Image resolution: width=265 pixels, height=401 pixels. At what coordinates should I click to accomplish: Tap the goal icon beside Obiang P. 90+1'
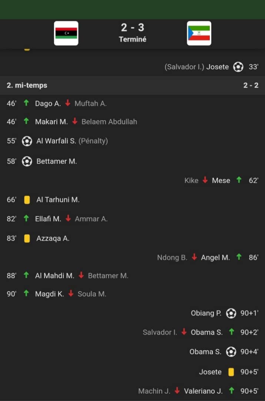231,313
